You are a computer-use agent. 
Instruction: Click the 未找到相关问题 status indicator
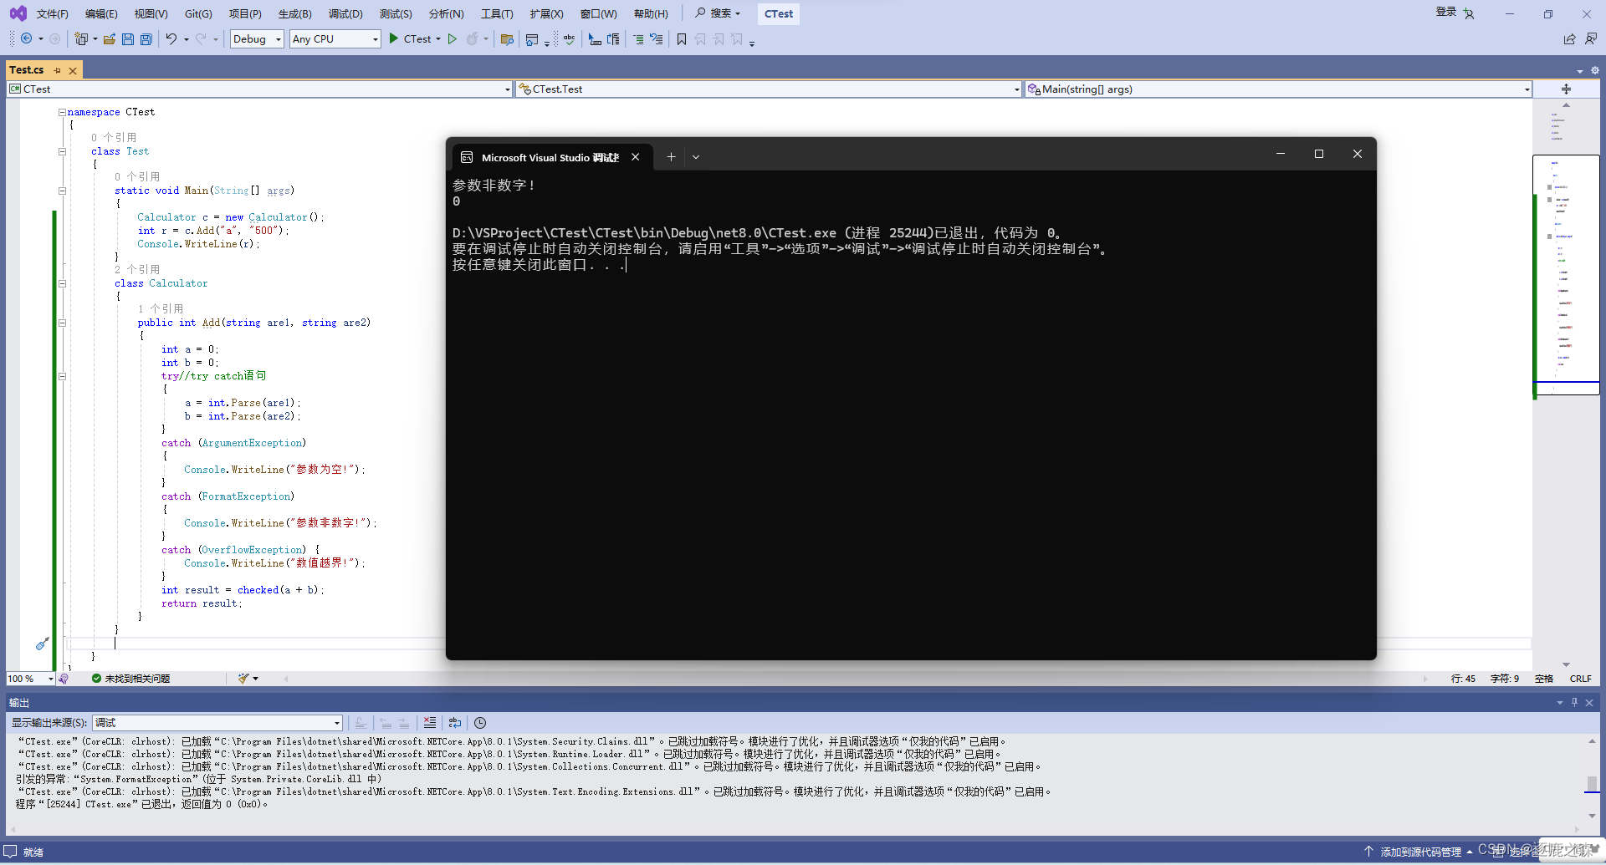click(131, 679)
